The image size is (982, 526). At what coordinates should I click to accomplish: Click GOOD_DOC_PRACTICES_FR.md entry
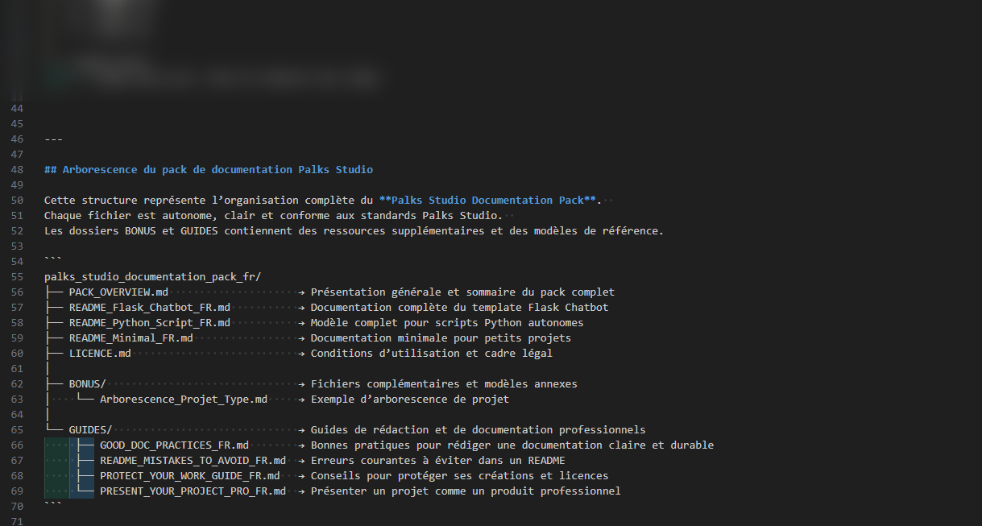pyautogui.click(x=174, y=445)
